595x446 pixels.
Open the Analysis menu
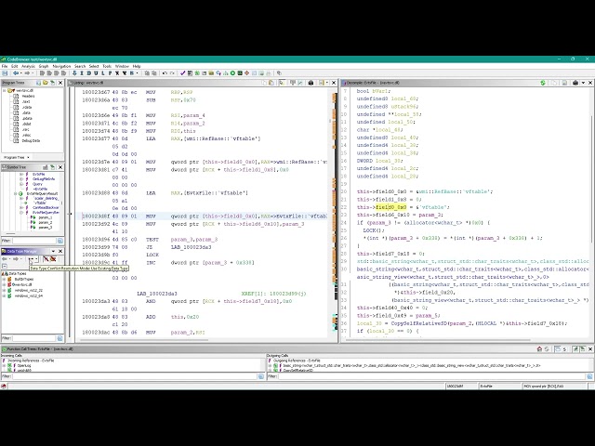[28, 66]
